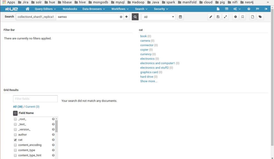
Task: Check the _root_ field checkbox
Action: pyautogui.click(x=15, y=119)
